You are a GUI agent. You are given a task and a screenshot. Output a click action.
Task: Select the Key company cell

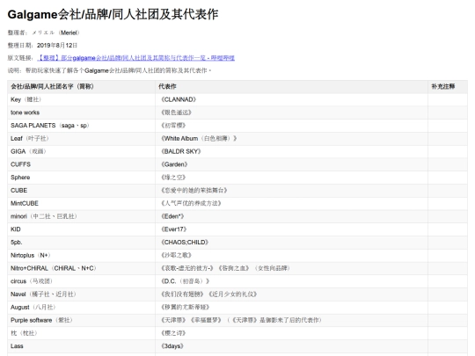click(x=81, y=99)
